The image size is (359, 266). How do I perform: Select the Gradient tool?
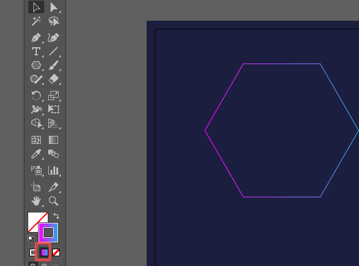54,140
